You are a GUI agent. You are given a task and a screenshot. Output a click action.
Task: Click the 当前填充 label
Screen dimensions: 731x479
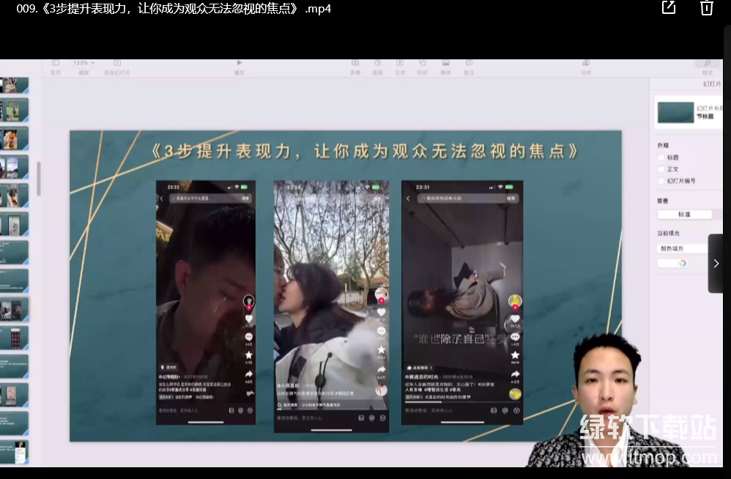(x=669, y=233)
